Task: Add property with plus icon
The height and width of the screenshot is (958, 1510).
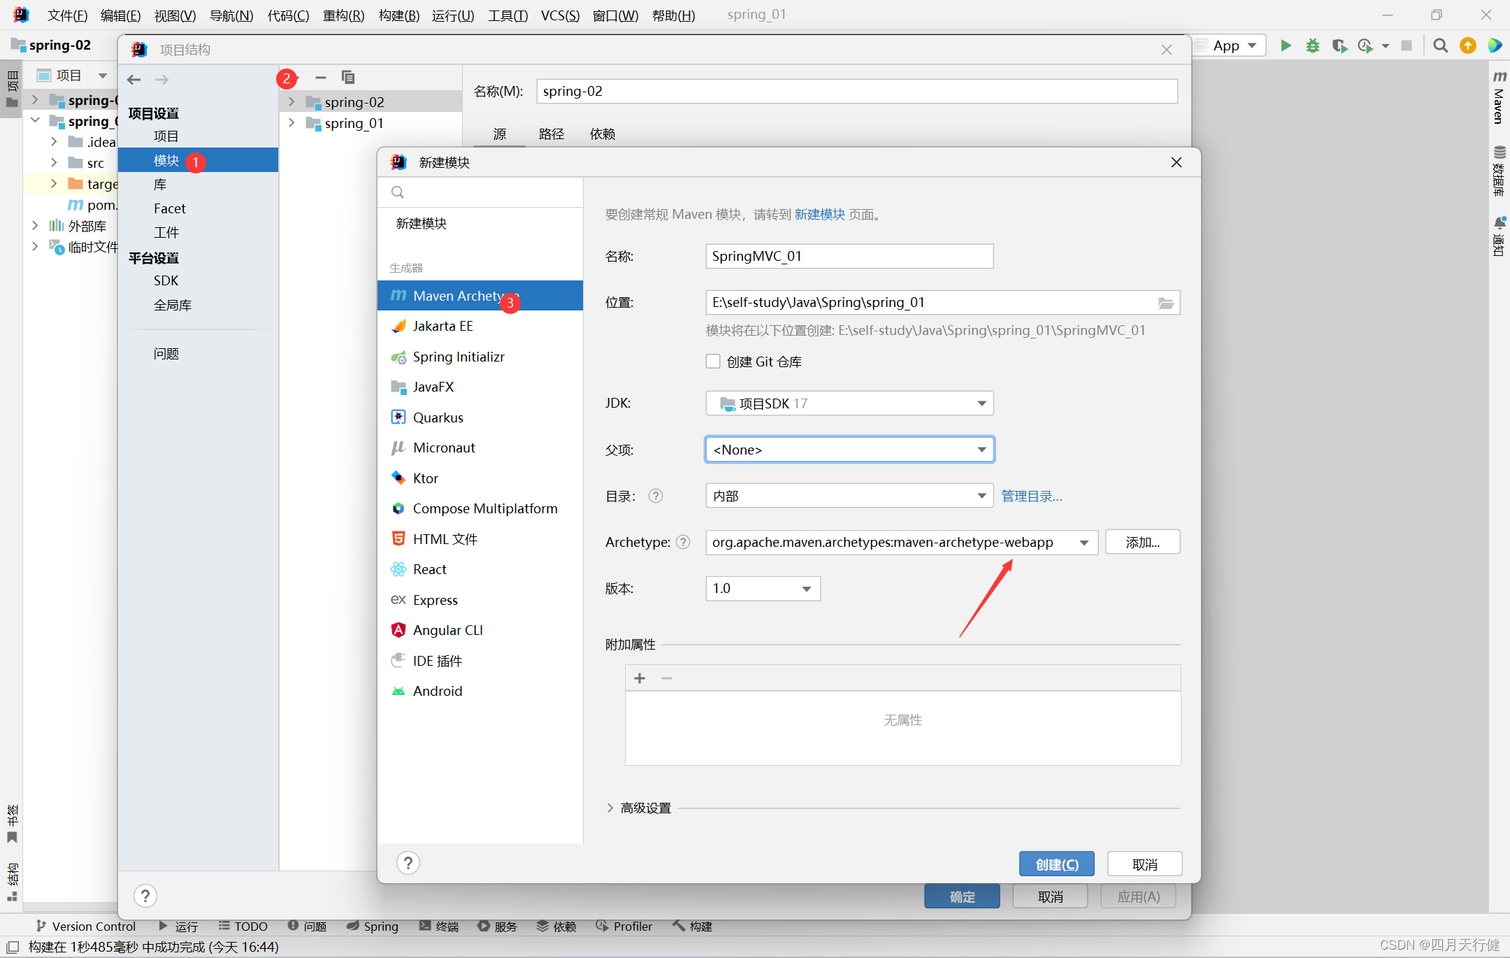Action: [639, 678]
